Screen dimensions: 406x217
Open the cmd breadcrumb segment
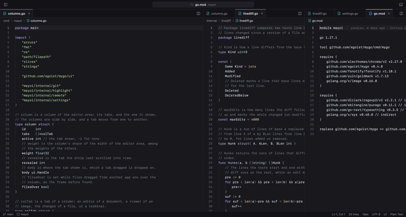tap(6, 21)
